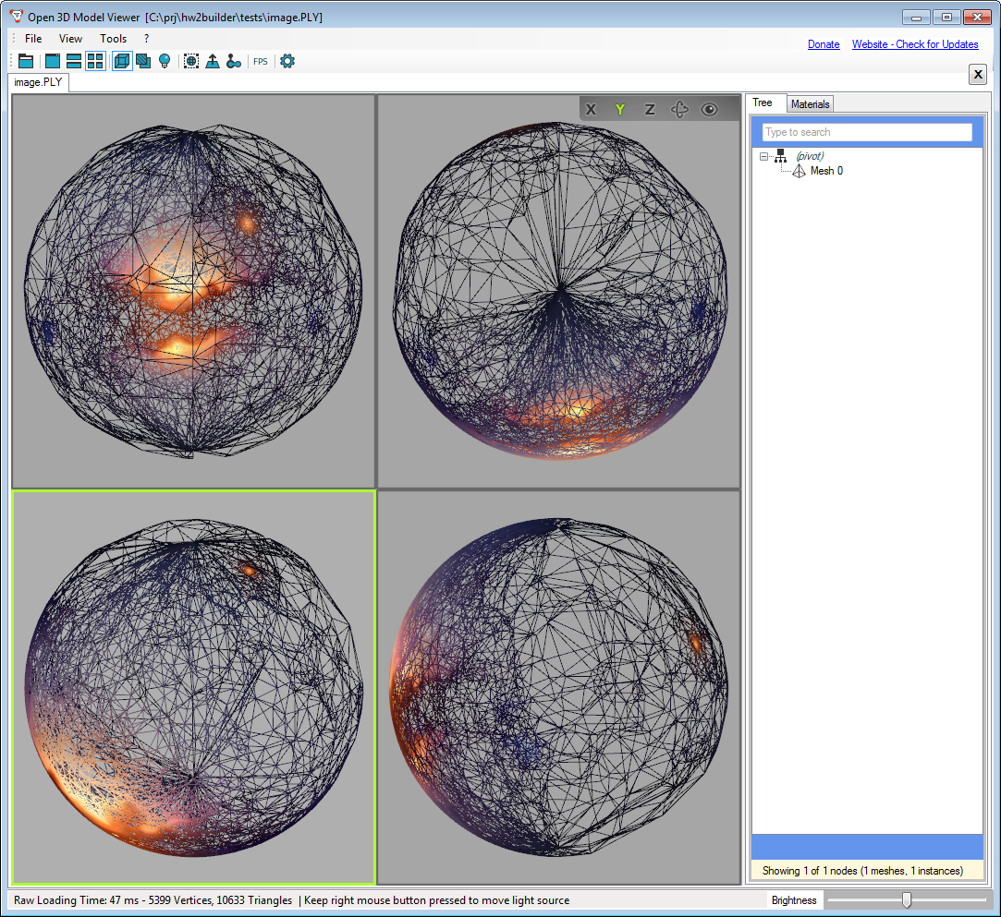Click the bounding box globe icon

coord(190,61)
